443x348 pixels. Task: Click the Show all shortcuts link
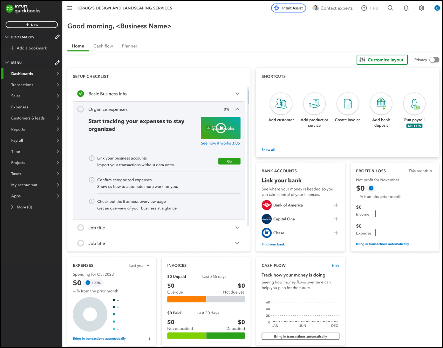click(268, 150)
